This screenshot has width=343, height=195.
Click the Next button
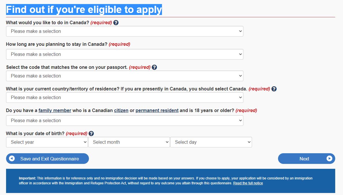306,159
